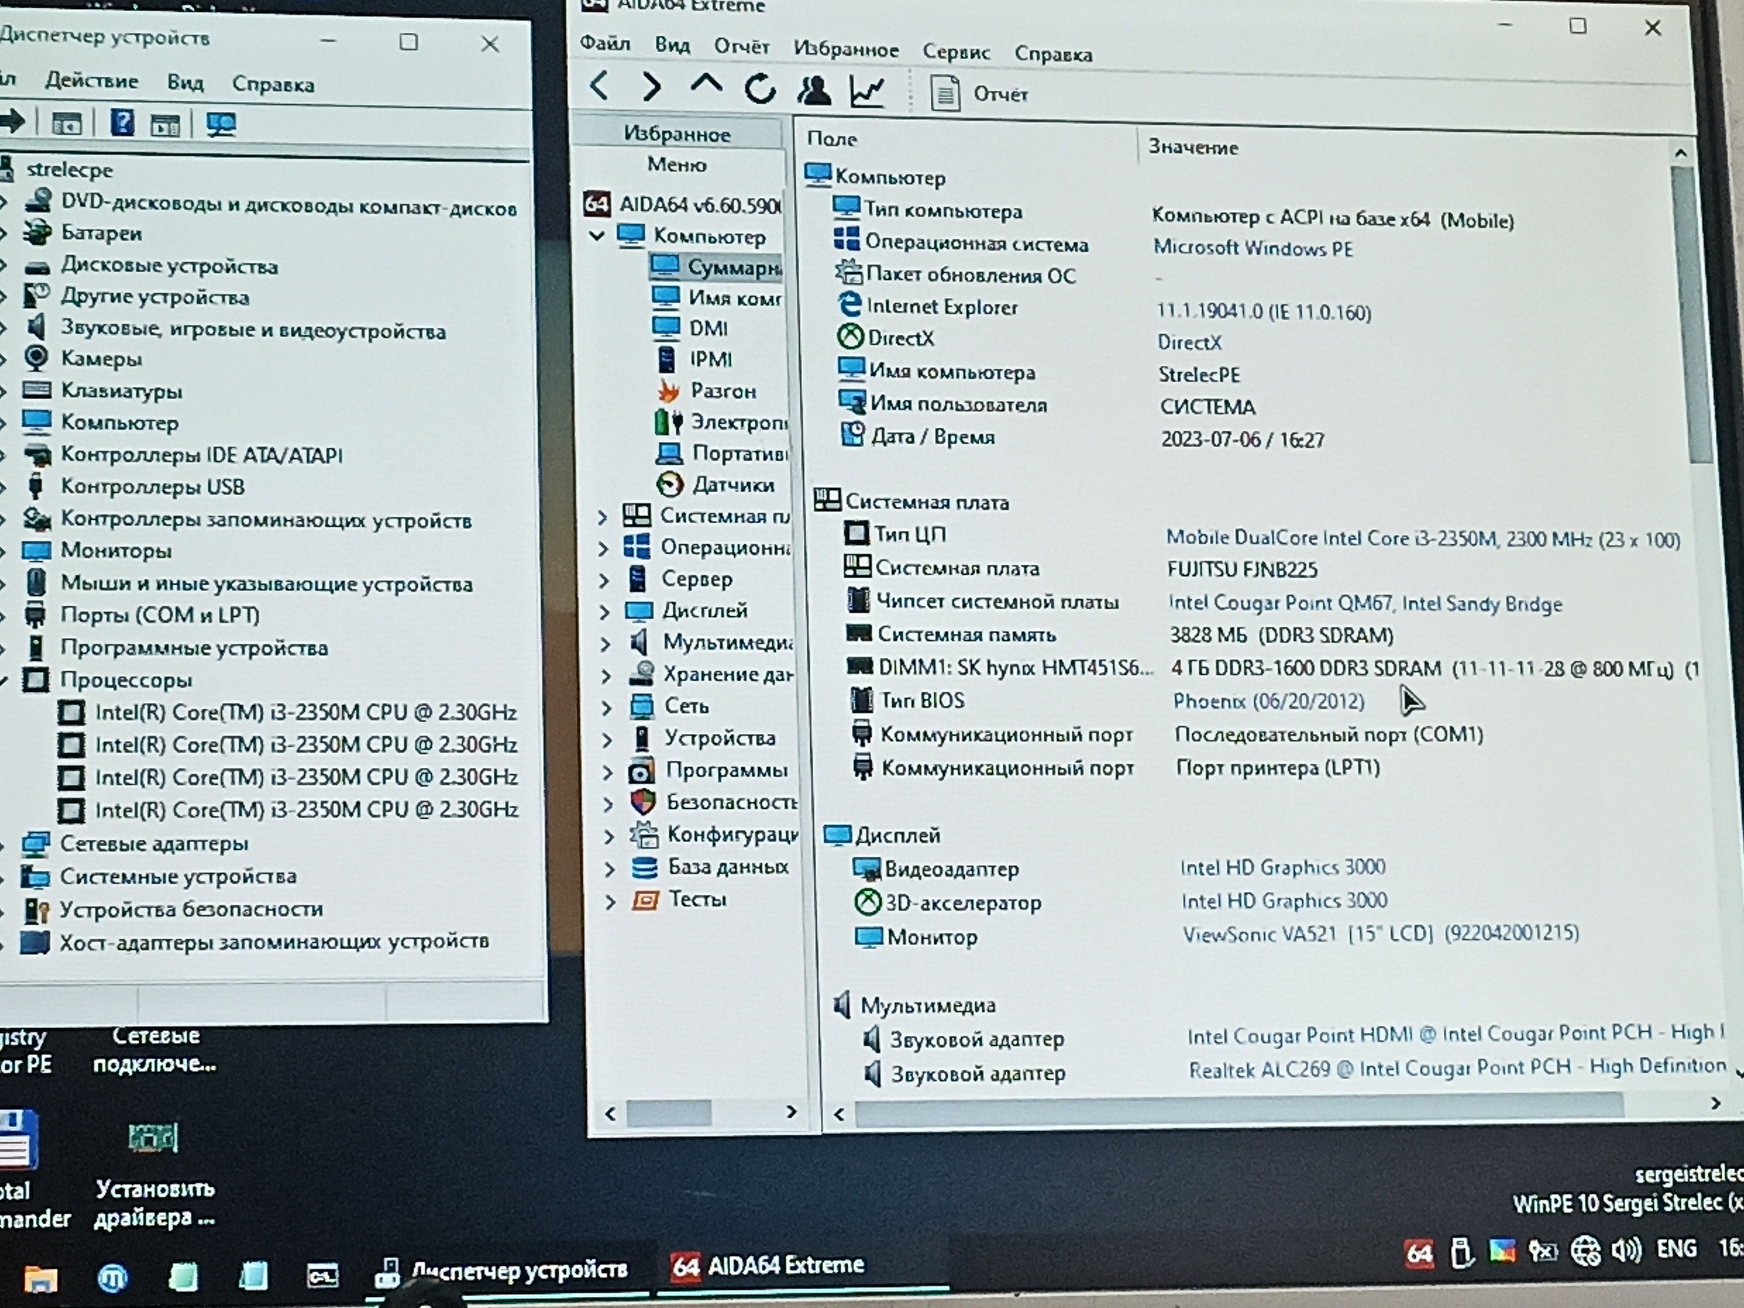Image resolution: width=1744 pixels, height=1308 pixels.
Task: Click the FUJITSU FJNB225 motherboard value
Action: pyautogui.click(x=1242, y=569)
